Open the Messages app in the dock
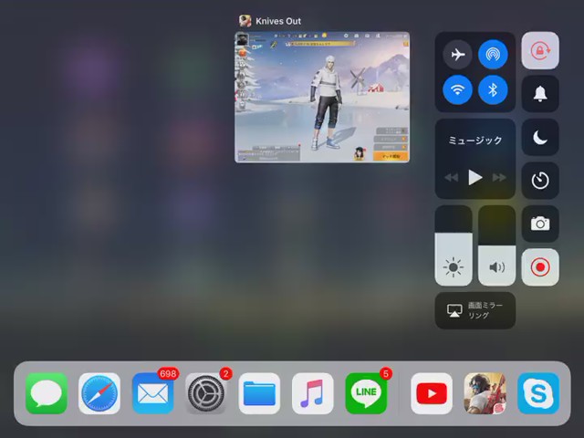The image size is (584, 438). point(47,393)
